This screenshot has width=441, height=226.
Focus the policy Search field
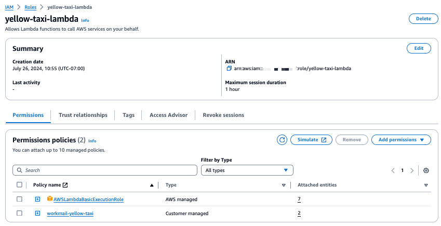105,170
